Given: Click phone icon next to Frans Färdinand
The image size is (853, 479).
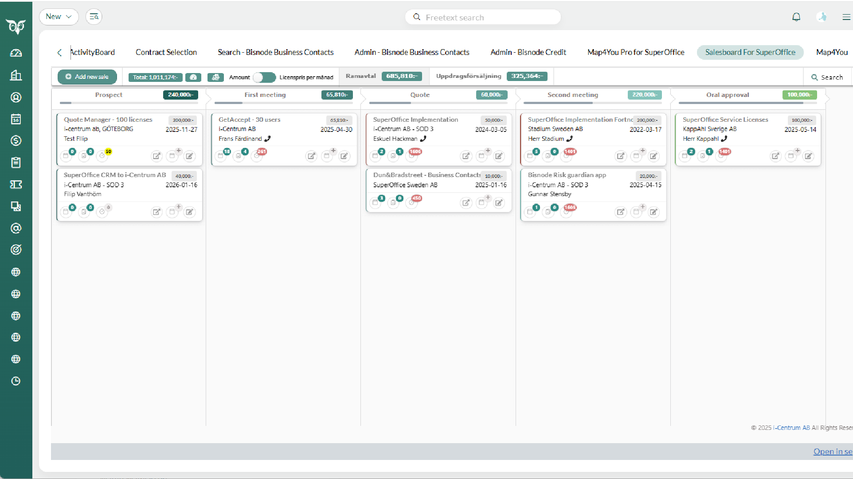Looking at the screenshot, I should [x=267, y=139].
